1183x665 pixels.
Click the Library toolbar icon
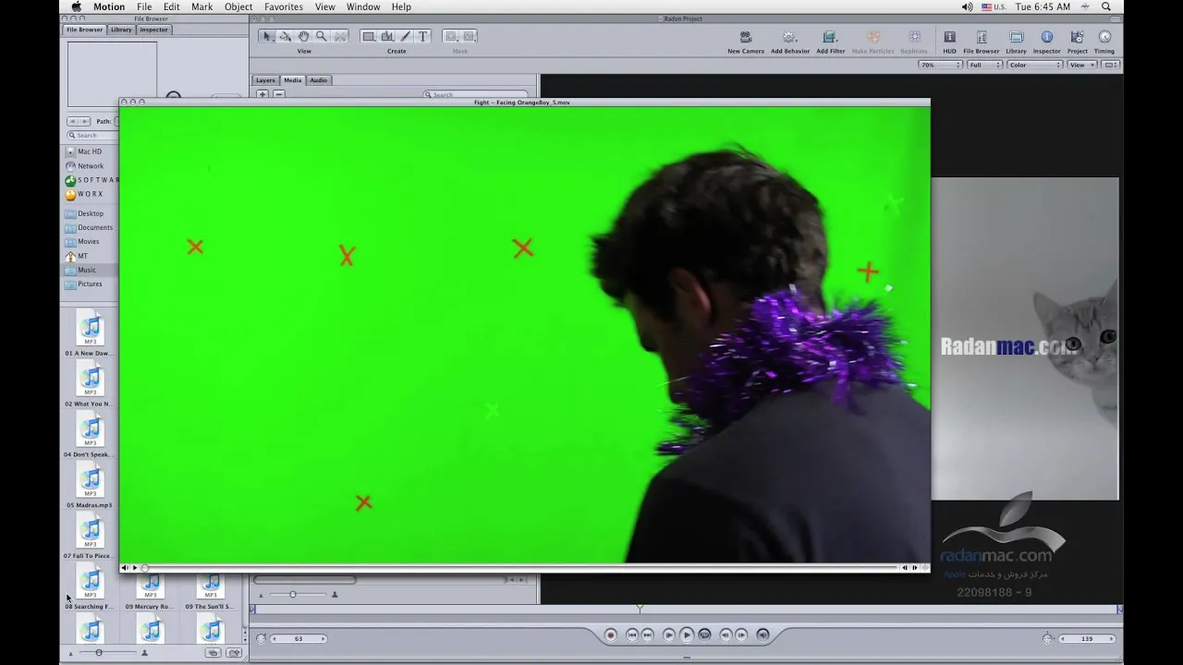coord(1016,37)
